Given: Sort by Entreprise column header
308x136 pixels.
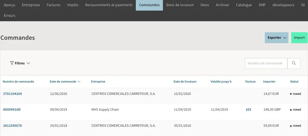Looking at the screenshot, I should coord(98,82).
